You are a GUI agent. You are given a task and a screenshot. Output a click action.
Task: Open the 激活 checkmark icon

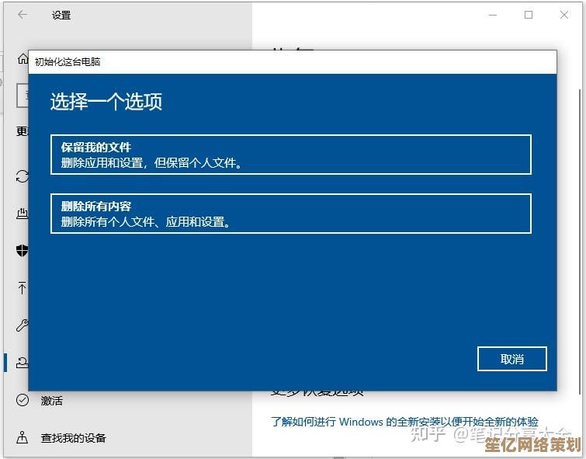pyautogui.click(x=23, y=400)
